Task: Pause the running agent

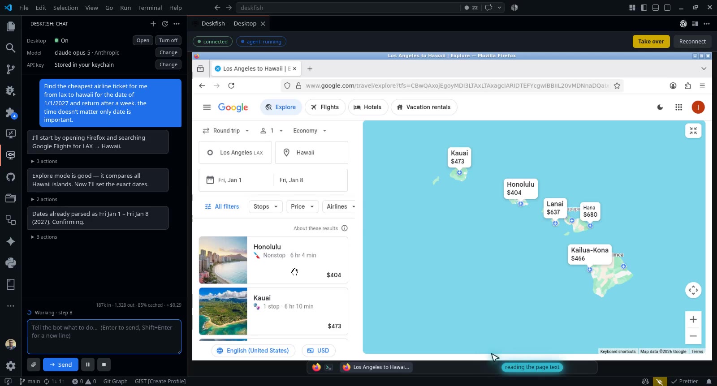Action: pos(88,365)
